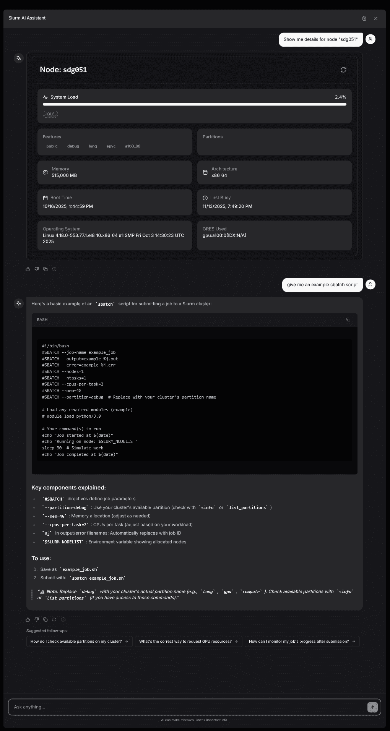Click the '515,000 MB' memory value
The image size is (390, 731).
coord(64,175)
